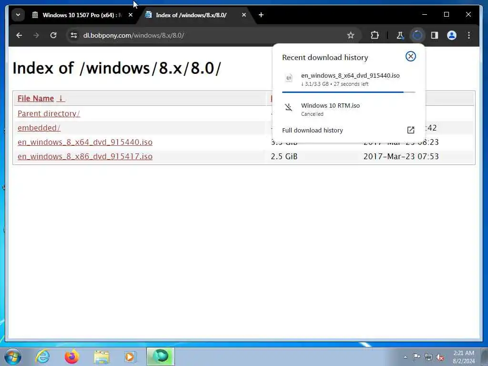Click the muted volume tray icon

(x=440, y=357)
